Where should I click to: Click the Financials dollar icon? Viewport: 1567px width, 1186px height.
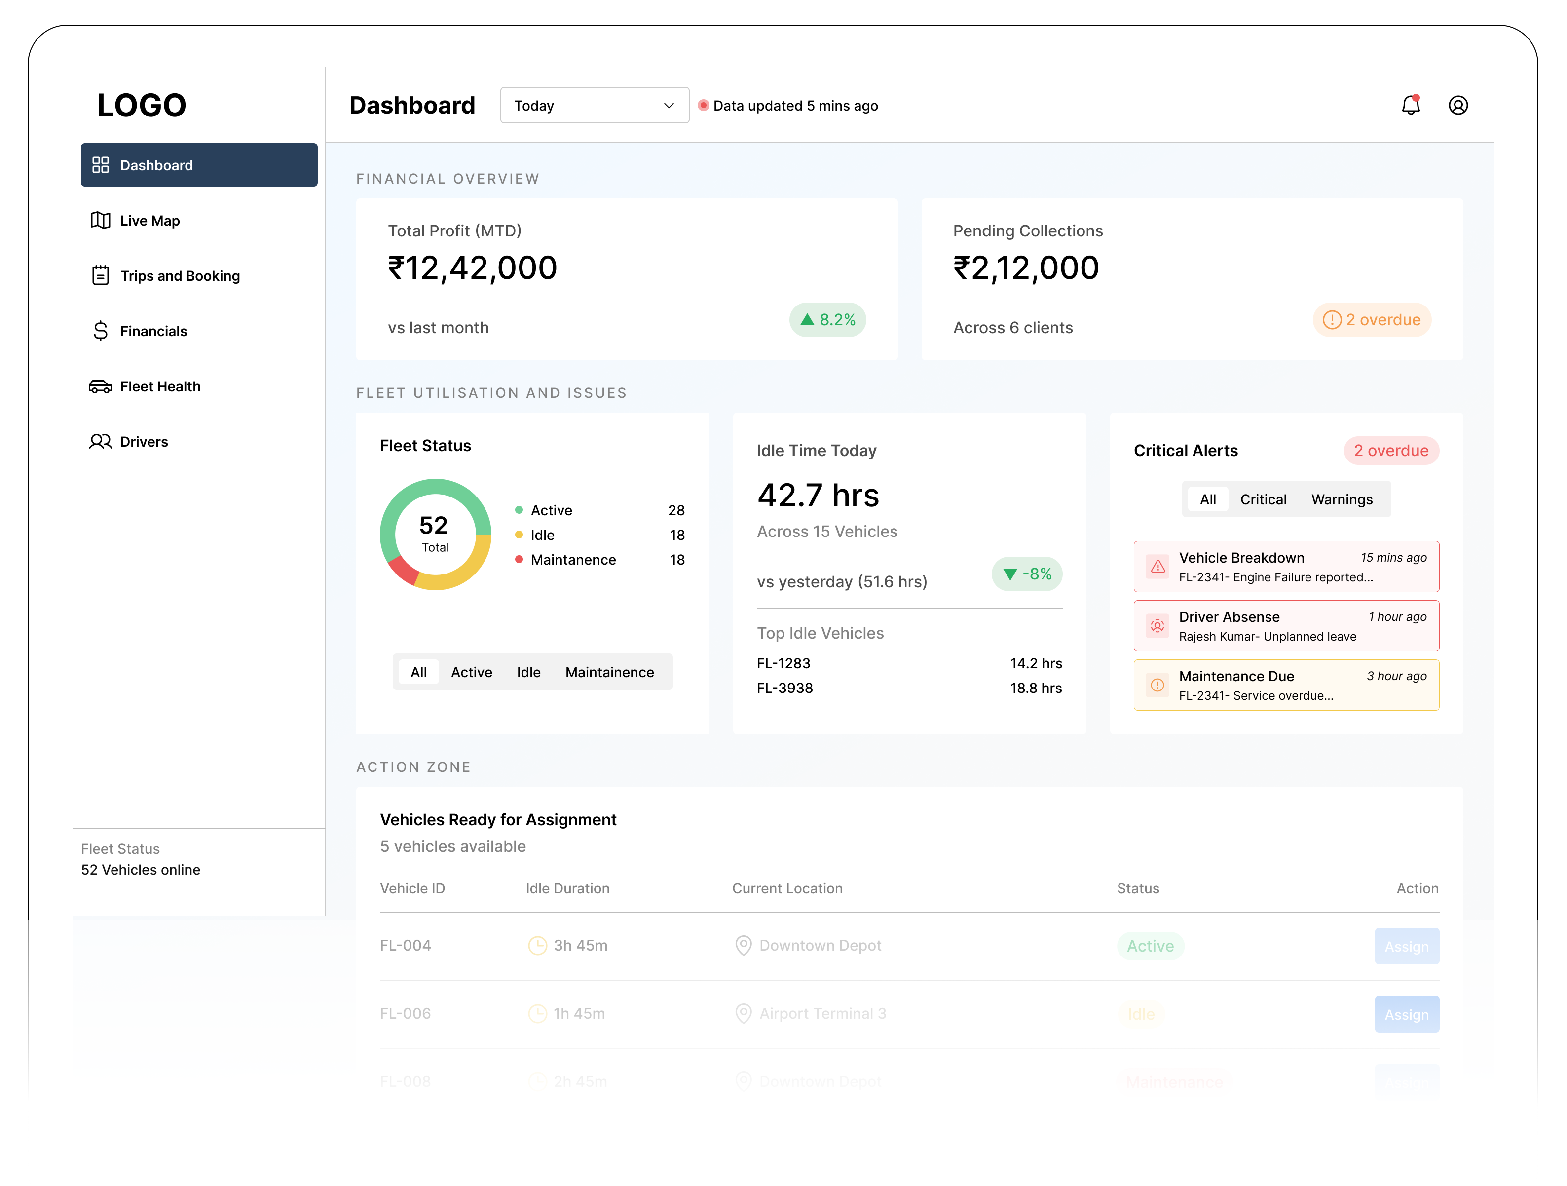tap(101, 331)
